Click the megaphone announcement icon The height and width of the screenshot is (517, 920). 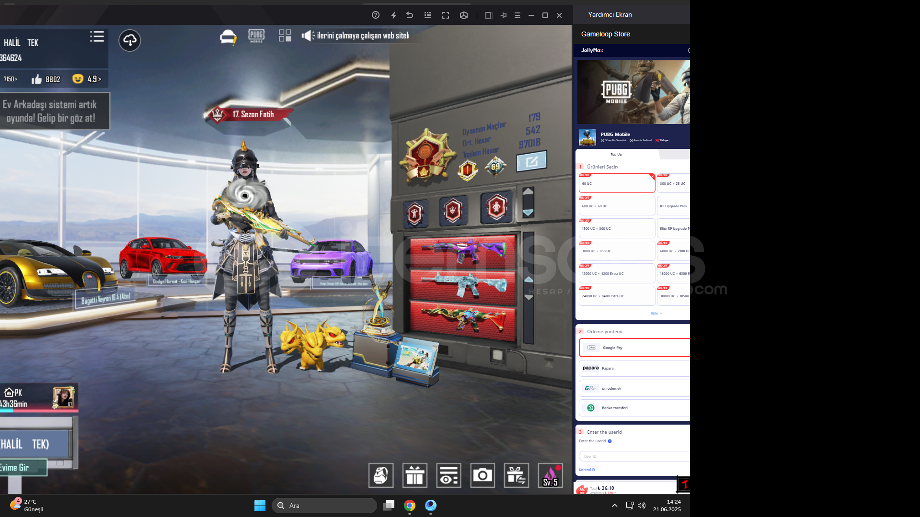[x=308, y=35]
